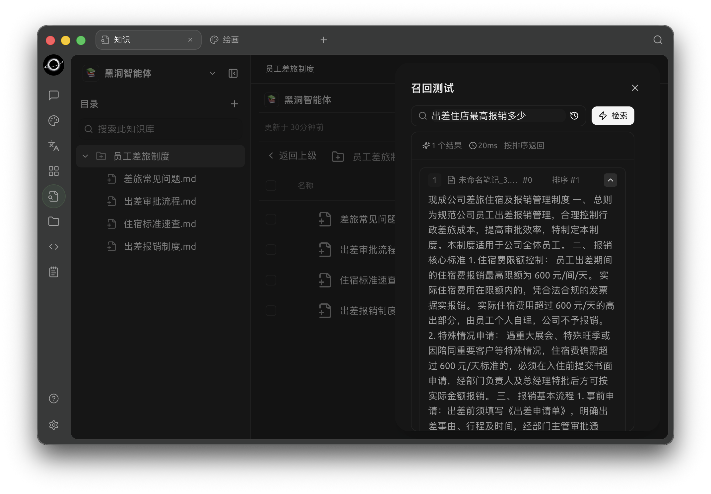Screen dimensions: 711x494
Task: Check the box for 出差报销制度 row
Action: (x=271, y=311)
